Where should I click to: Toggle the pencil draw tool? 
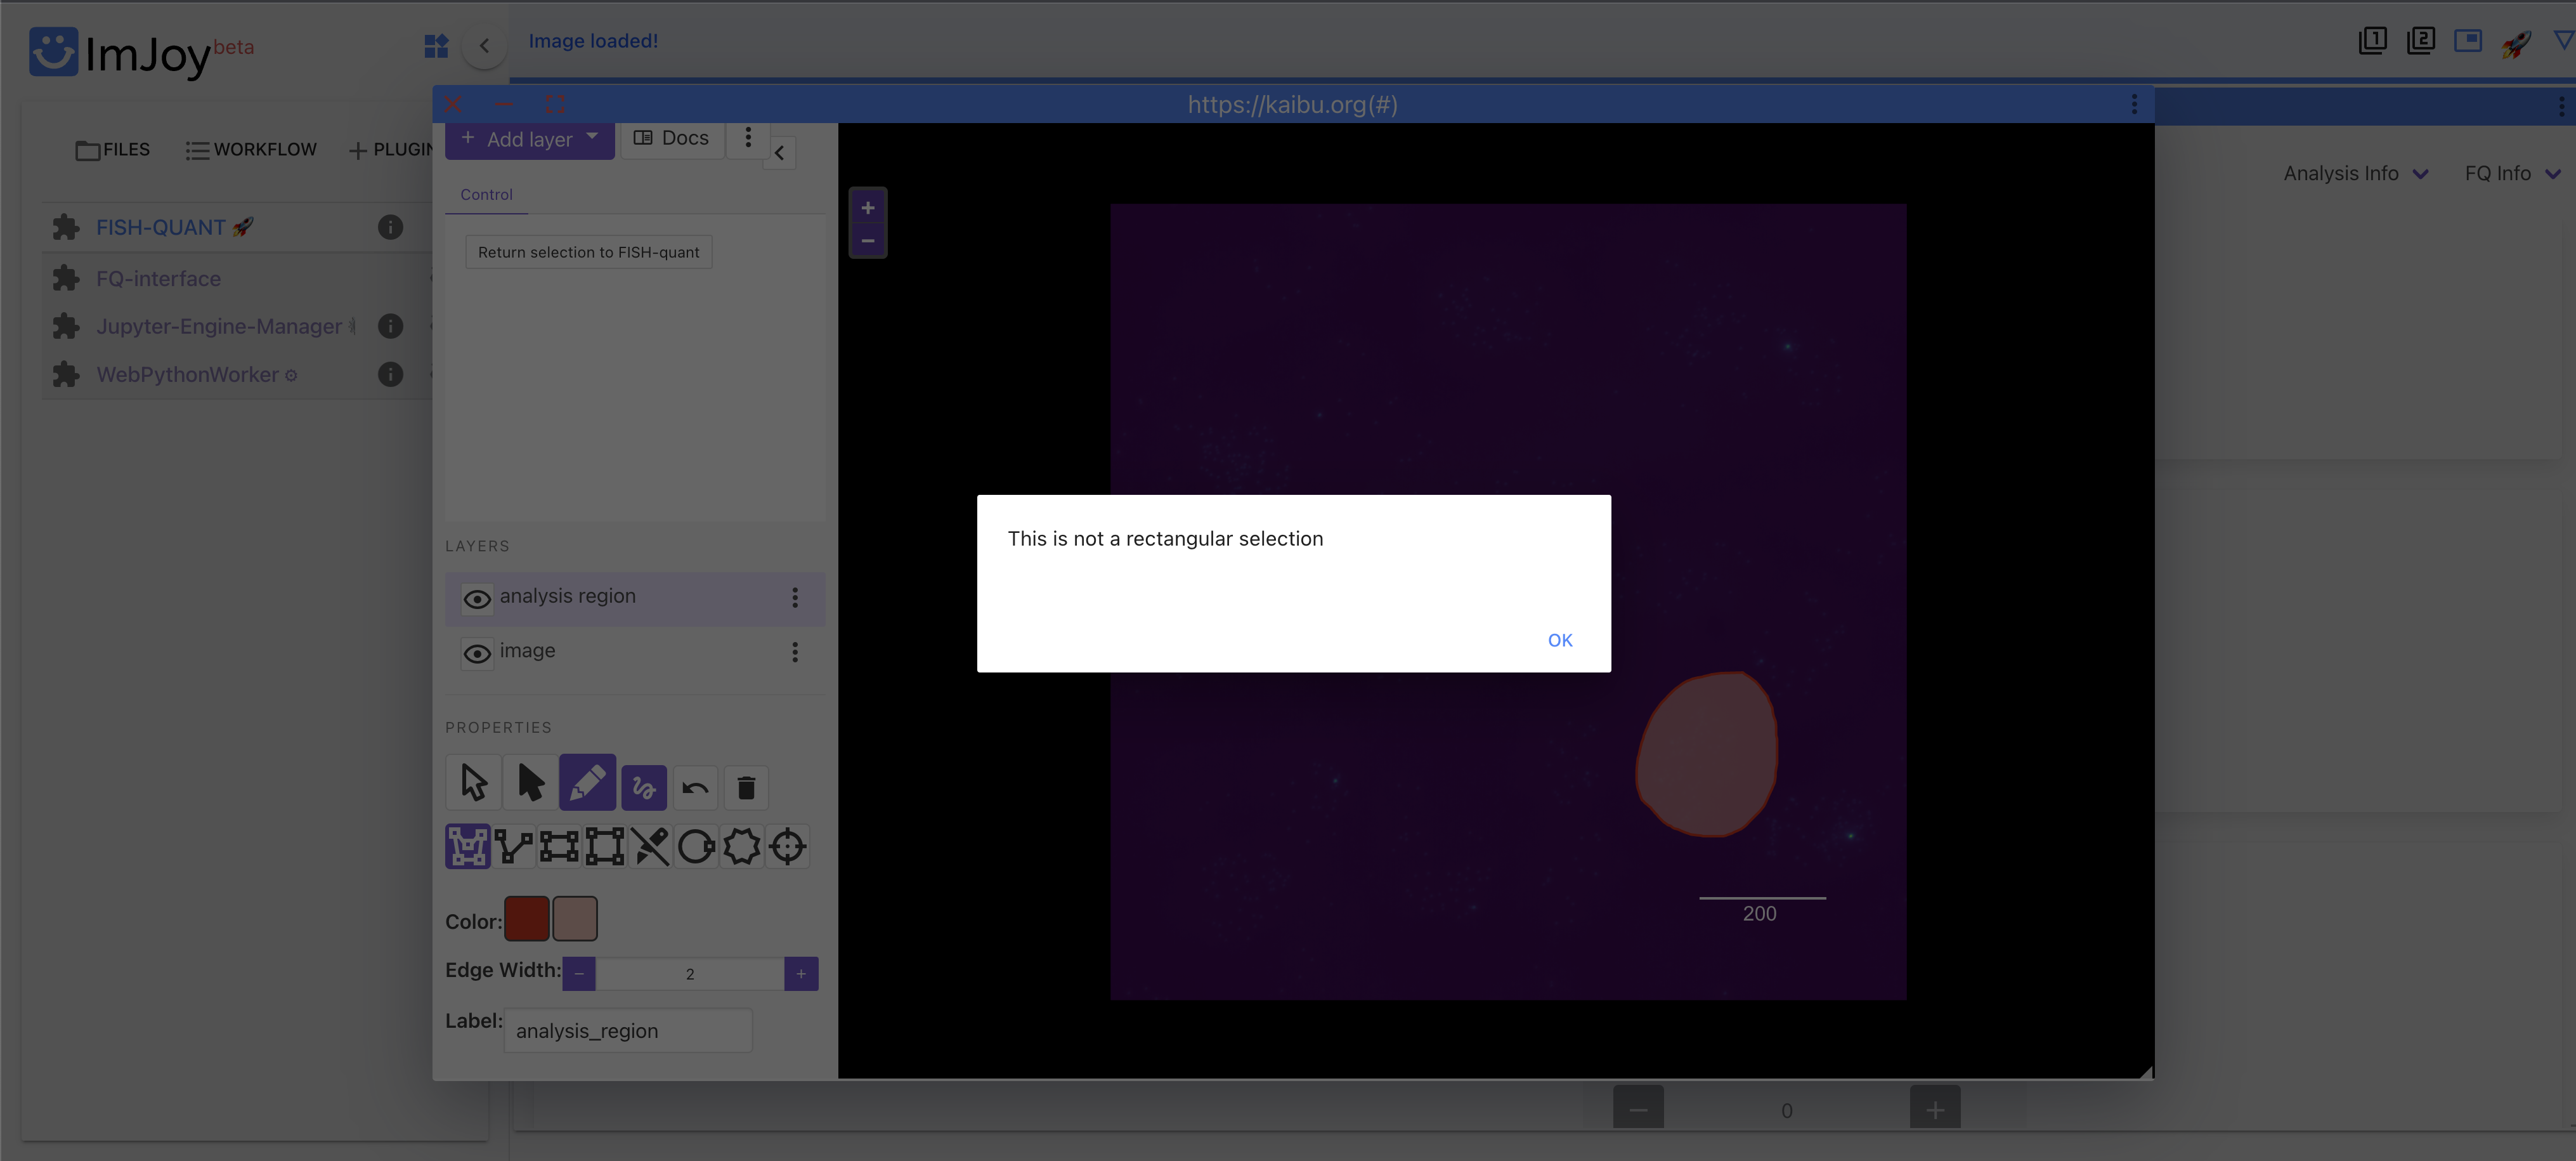coord(587,783)
